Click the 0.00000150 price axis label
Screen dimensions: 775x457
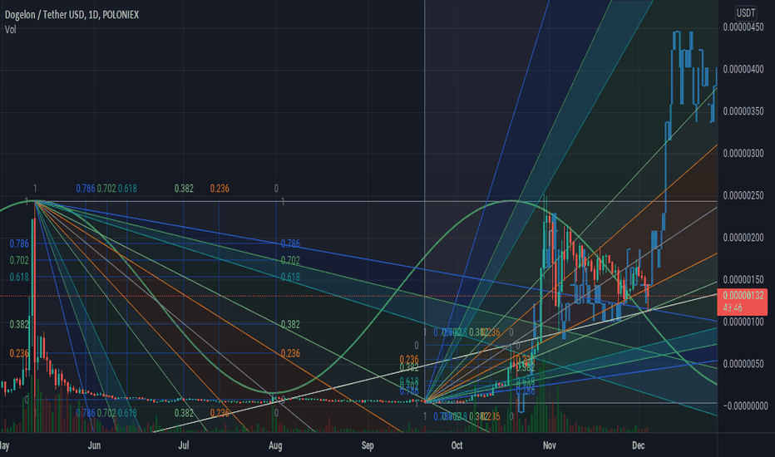pos(743,280)
